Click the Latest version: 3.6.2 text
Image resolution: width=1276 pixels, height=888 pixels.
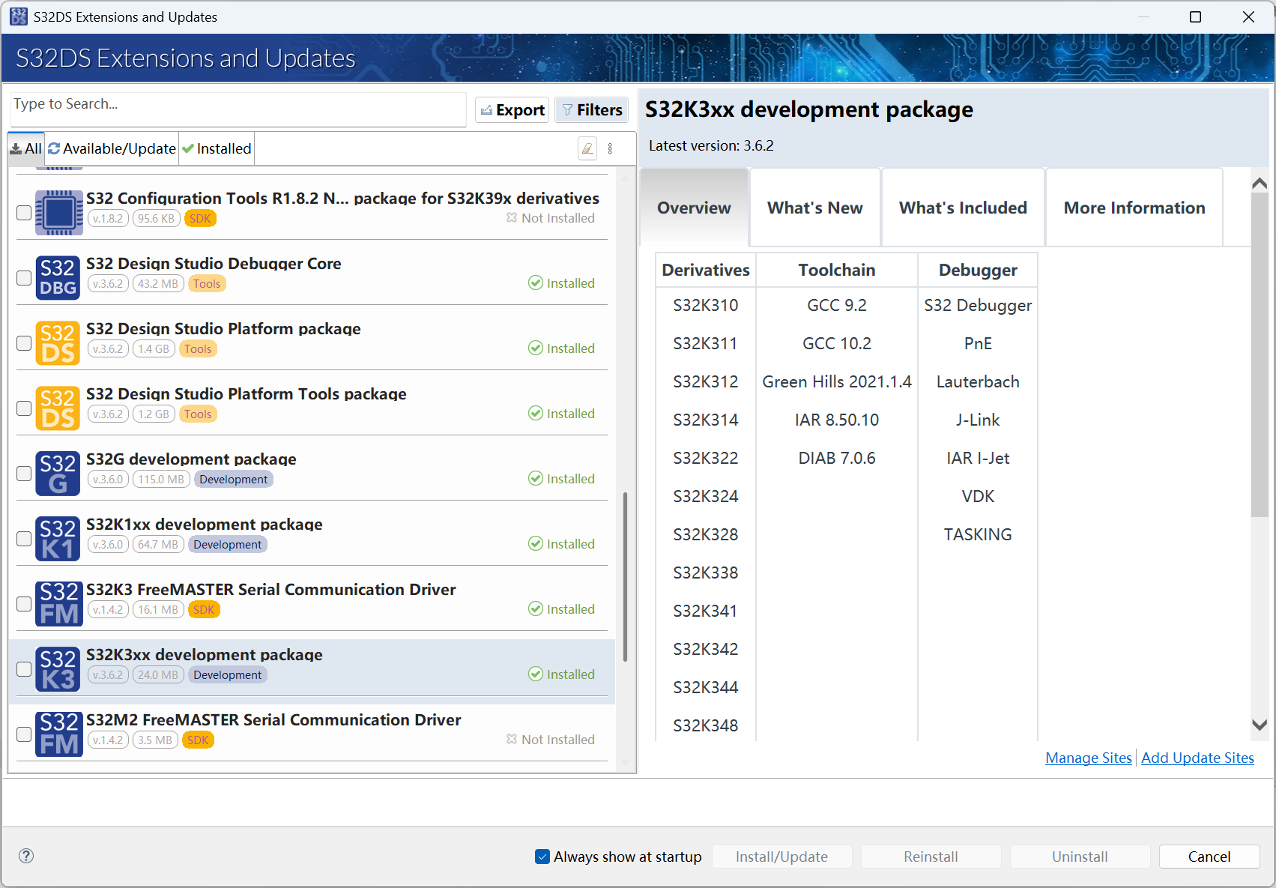(711, 145)
